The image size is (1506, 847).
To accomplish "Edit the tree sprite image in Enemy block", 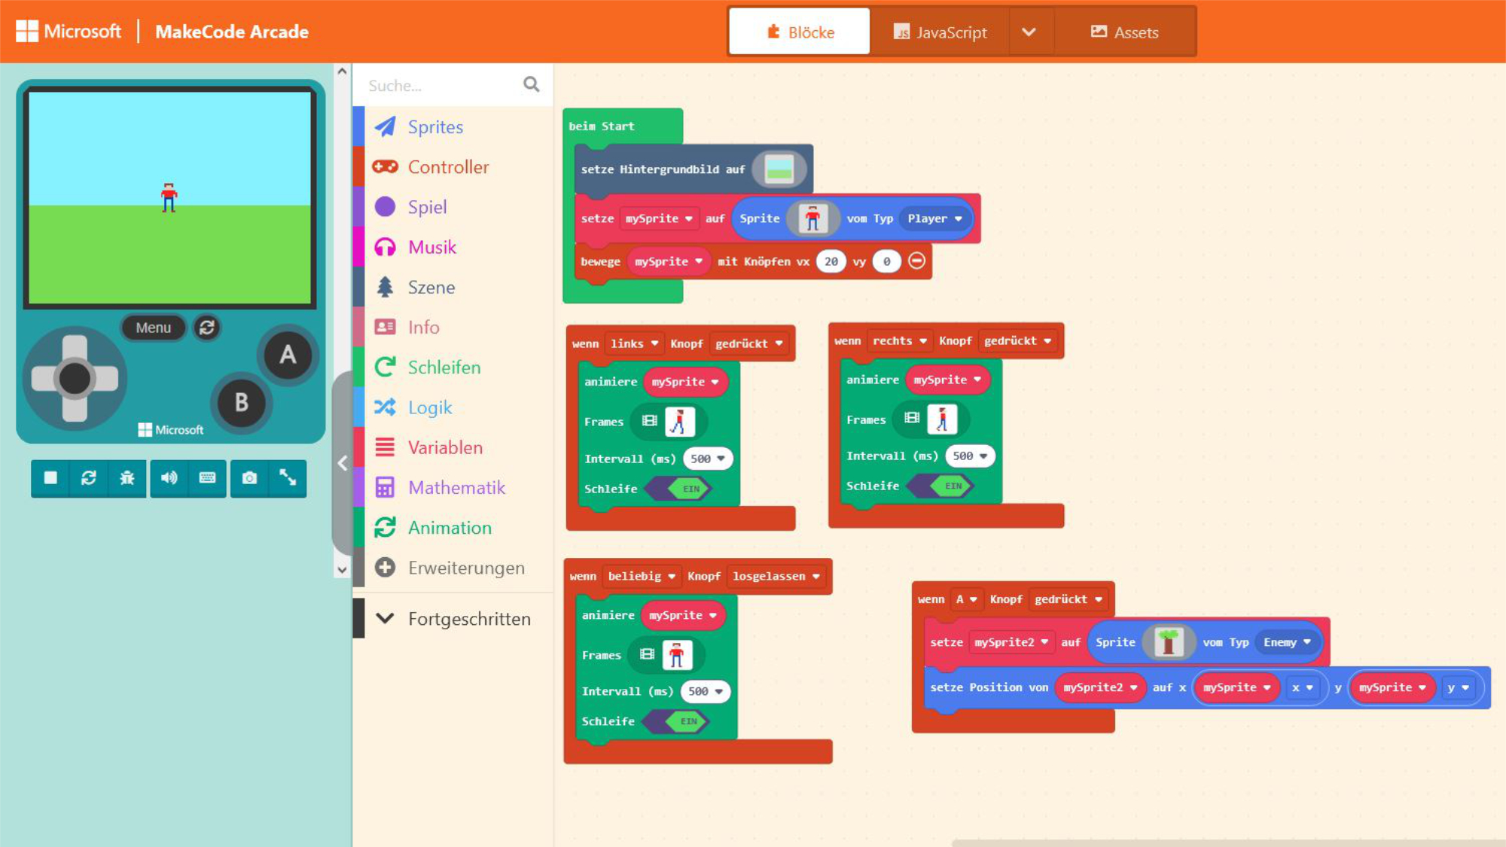I will point(1169,642).
